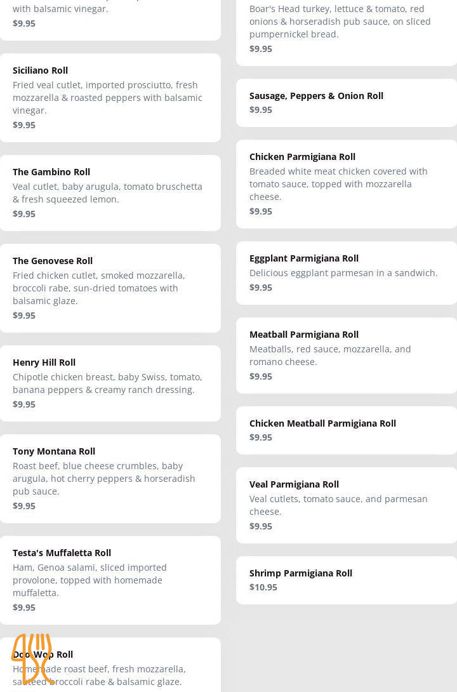Viewport: 457px width, 692px height.
Task: Click the Boar's Head turkey sandwich card
Action: point(346,29)
